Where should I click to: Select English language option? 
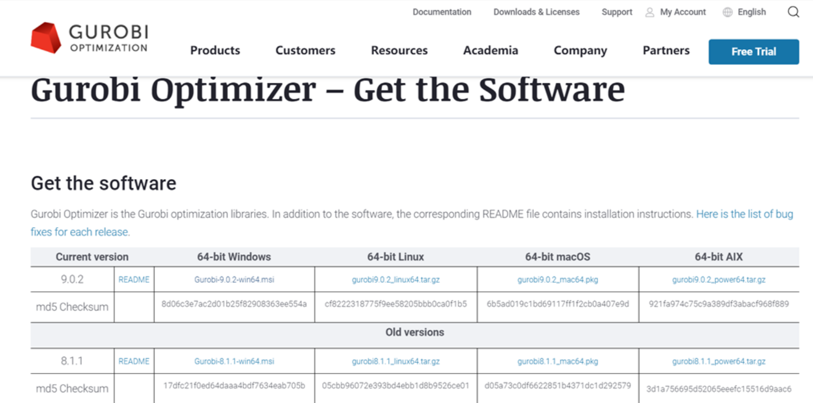coord(752,12)
